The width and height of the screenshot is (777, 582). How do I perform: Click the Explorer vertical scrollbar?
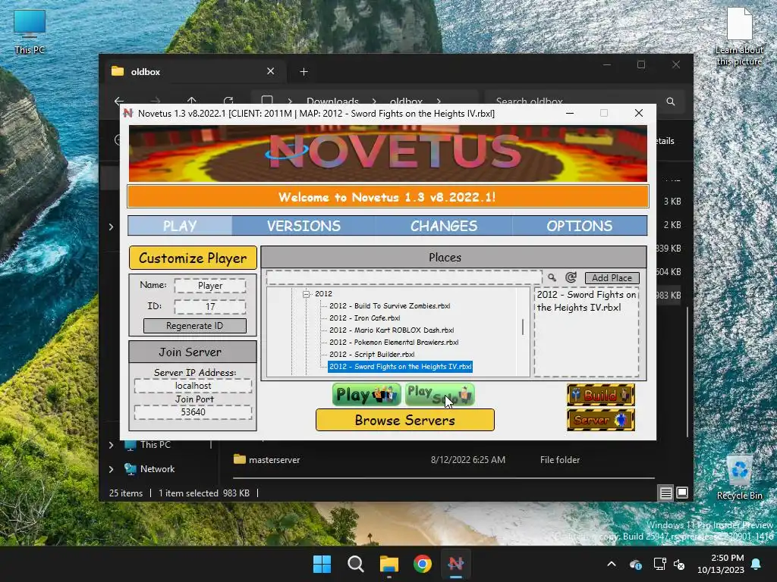[687, 372]
